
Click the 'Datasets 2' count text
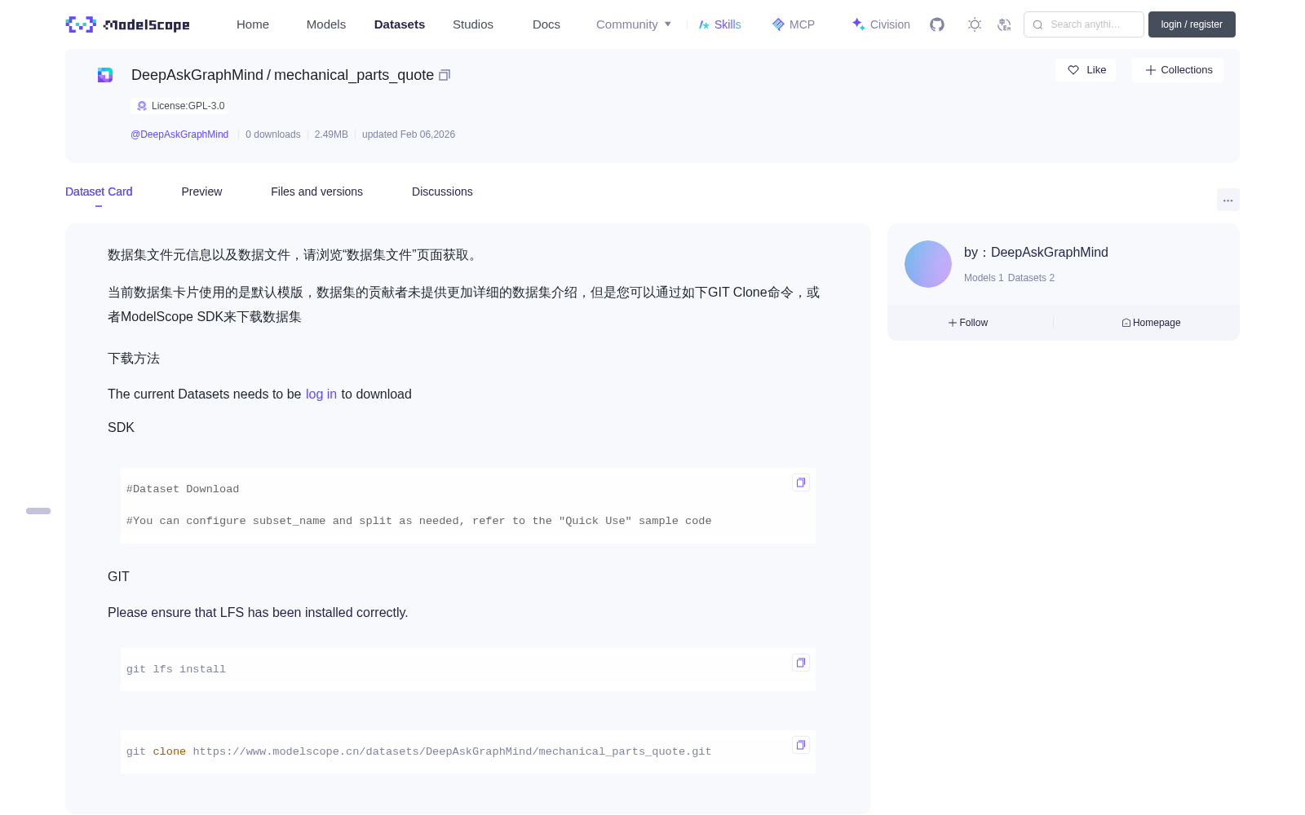1031,278
